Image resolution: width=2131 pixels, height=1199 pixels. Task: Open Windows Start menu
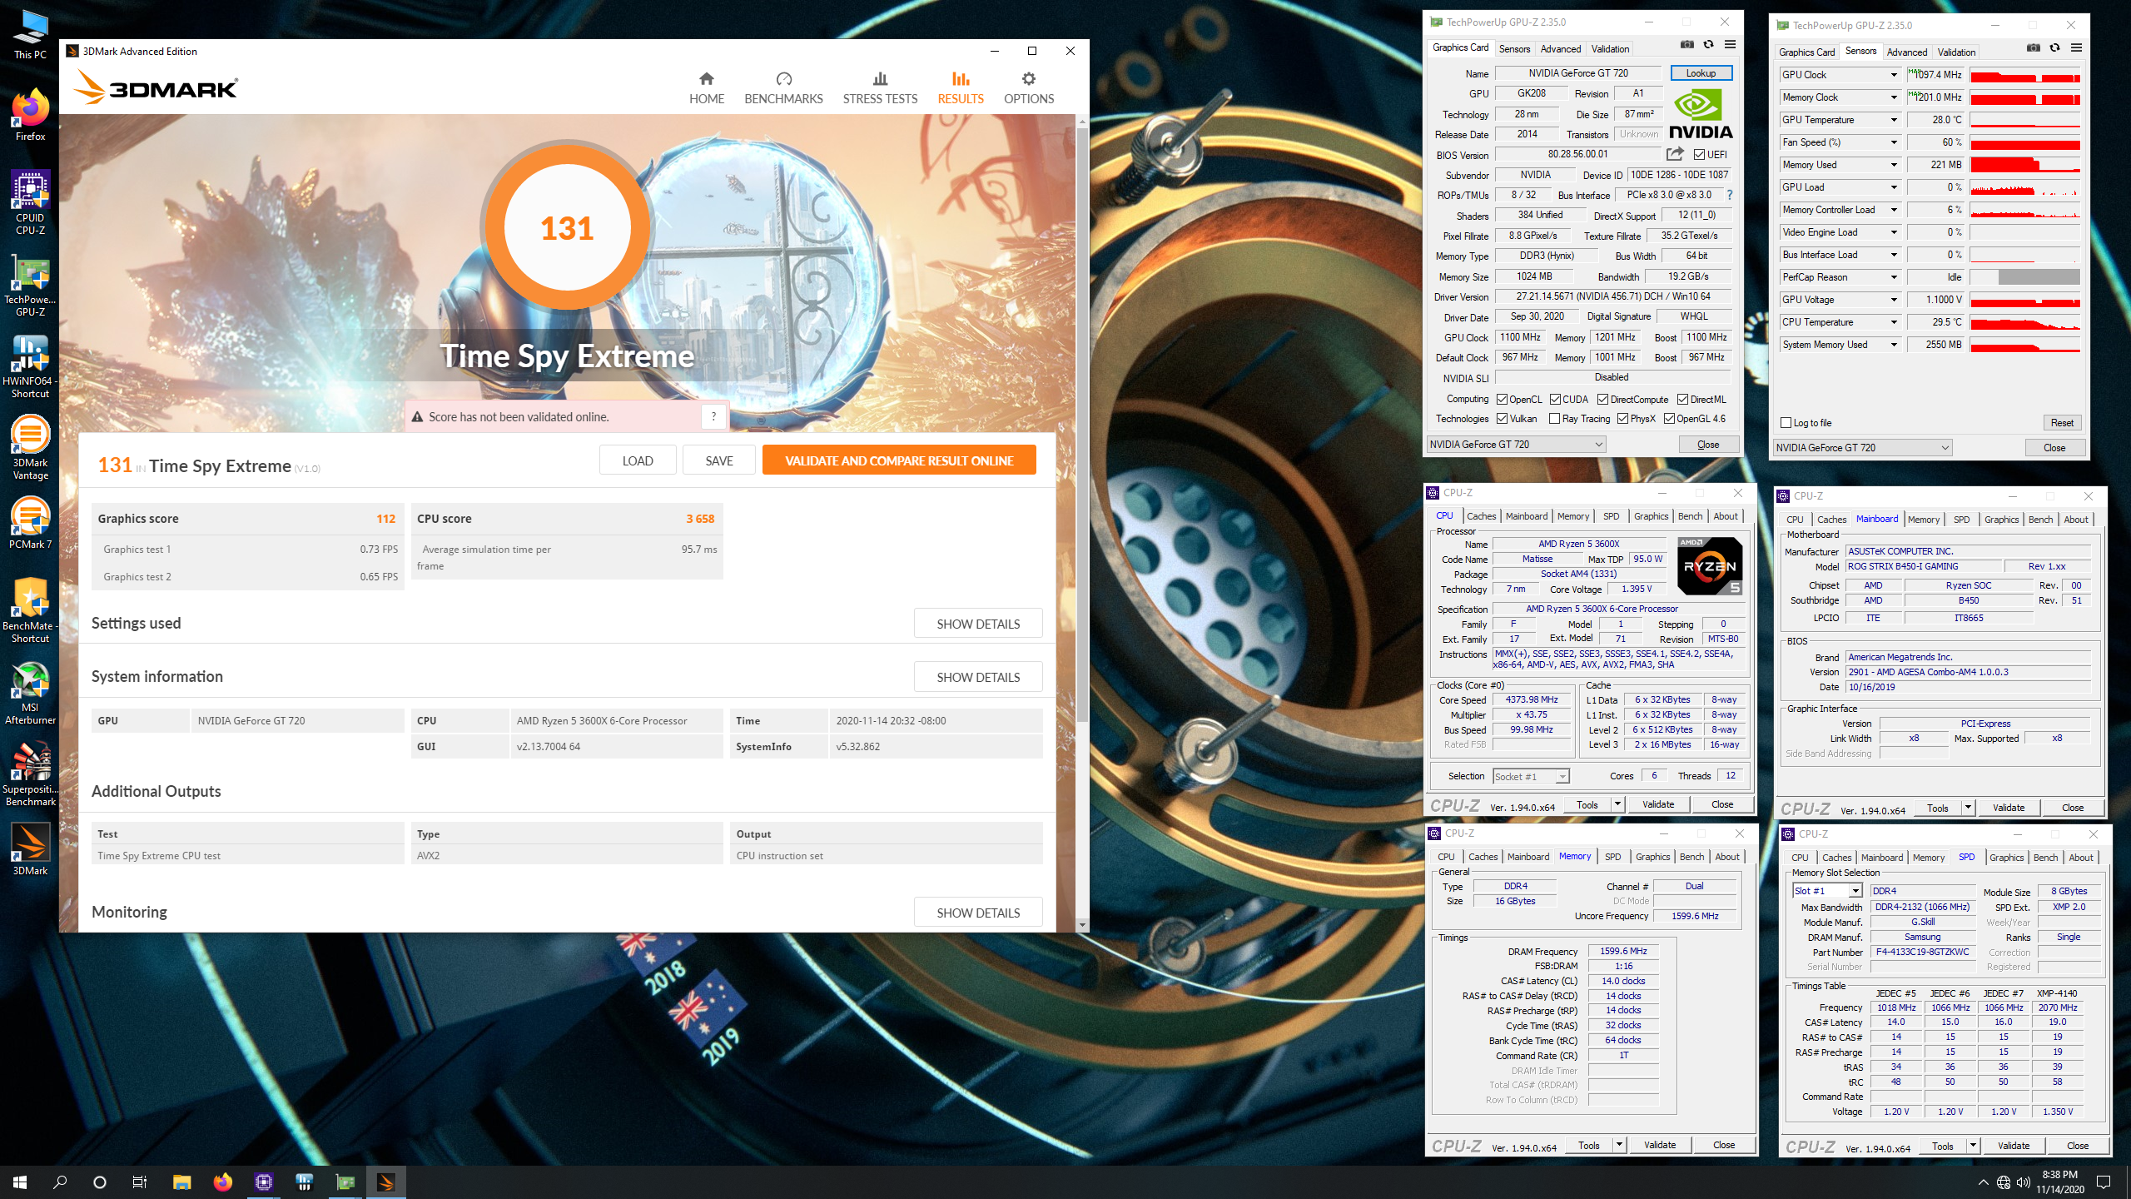[20, 1182]
